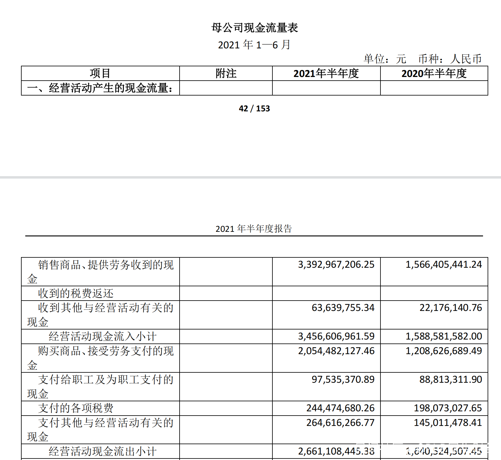Click the 2021年半年度 column header
501x460 pixels.
point(326,73)
